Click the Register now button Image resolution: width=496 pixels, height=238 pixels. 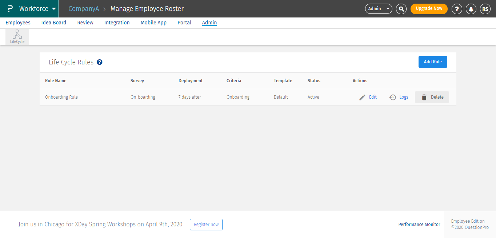pos(206,225)
